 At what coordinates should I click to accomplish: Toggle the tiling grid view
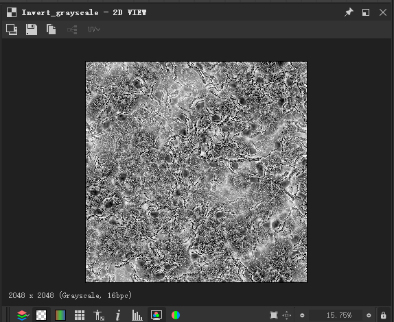(80, 315)
